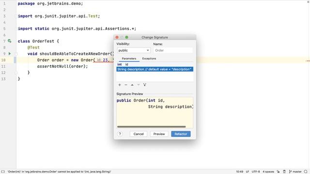Click the assertNotNull(order) statement
The image size is (310, 174).
pyautogui.click(x=62, y=66)
